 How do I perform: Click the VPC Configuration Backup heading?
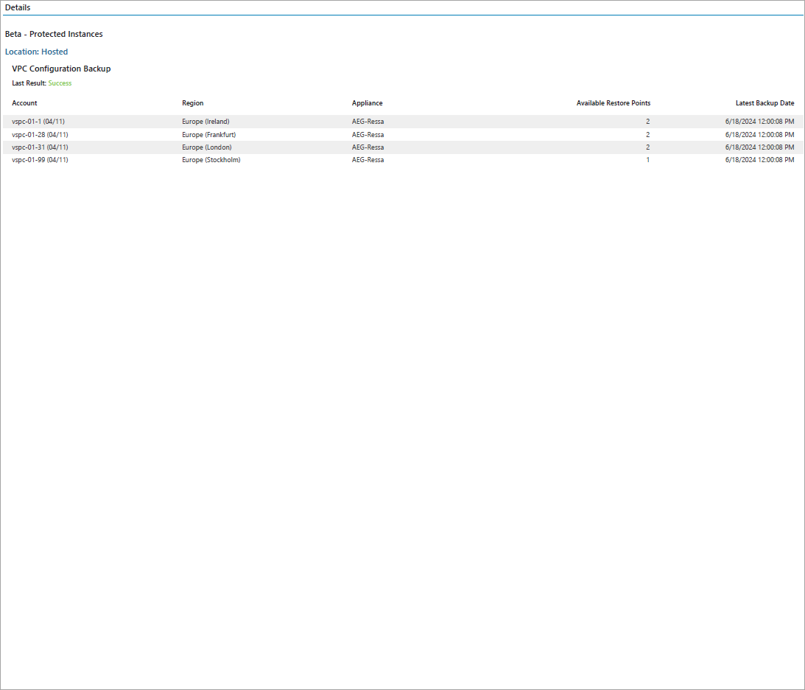(61, 69)
